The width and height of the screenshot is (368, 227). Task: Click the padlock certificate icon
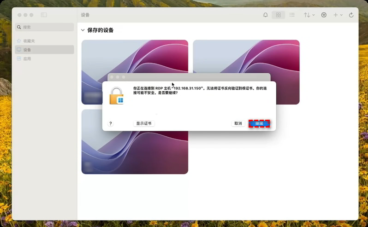116,96
